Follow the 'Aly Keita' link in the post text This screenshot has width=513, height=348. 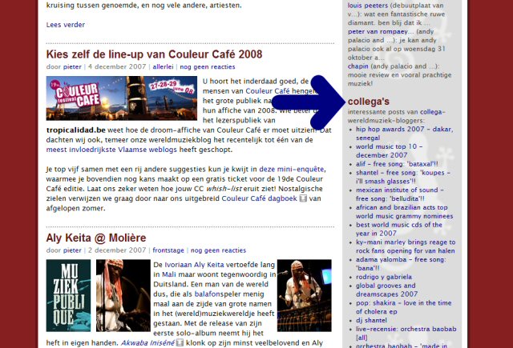coord(209,265)
